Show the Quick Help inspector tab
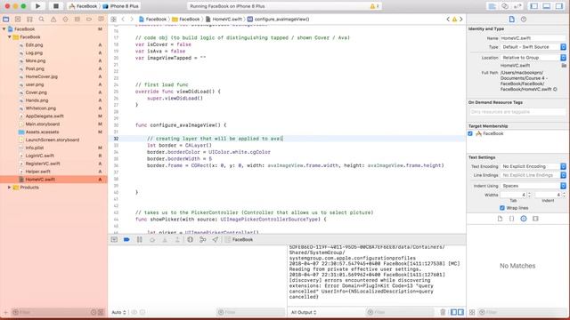Viewport: 570px width, 320px height. 524,20
